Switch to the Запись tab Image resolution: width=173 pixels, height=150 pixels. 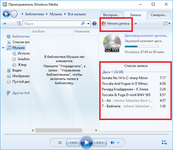pos(135,15)
